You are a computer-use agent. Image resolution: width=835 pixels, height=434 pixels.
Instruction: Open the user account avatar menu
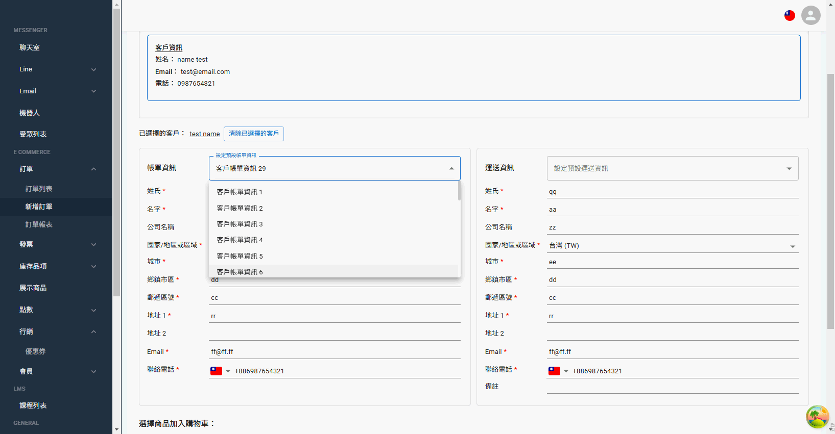pos(810,15)
